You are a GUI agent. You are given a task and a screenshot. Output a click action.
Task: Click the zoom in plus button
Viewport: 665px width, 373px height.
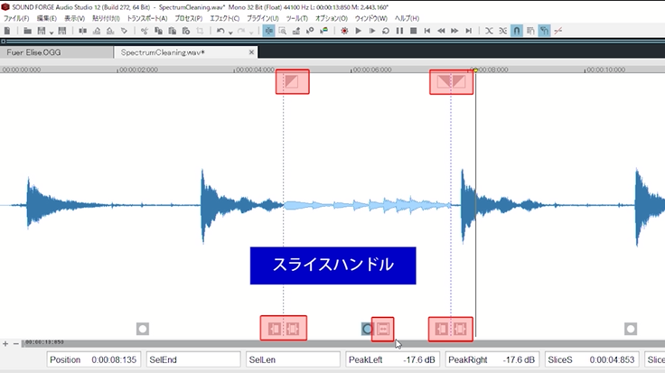pyautogui.click(x=6, y=343)
